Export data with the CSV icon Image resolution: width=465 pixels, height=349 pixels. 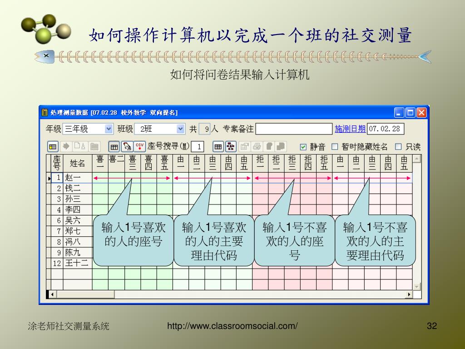(139, 147)
